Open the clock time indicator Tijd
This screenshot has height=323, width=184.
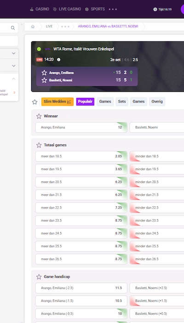(162, 9)
